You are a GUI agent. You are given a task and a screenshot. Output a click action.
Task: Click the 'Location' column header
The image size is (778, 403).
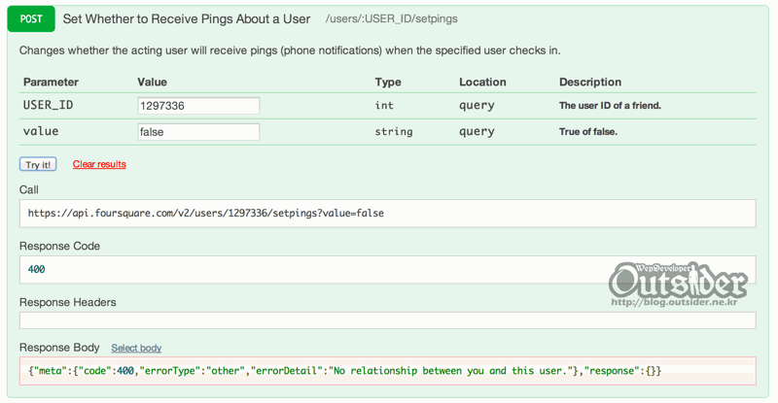tap(482, 82)
